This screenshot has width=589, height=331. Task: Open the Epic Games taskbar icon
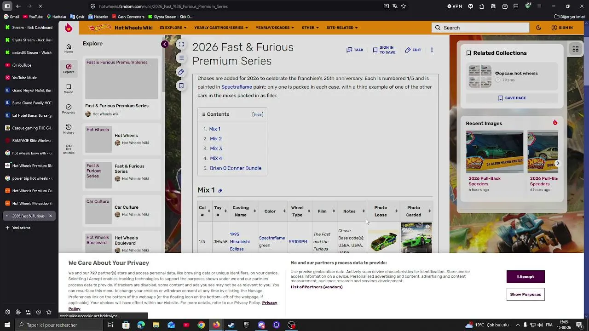pos(246,325)
